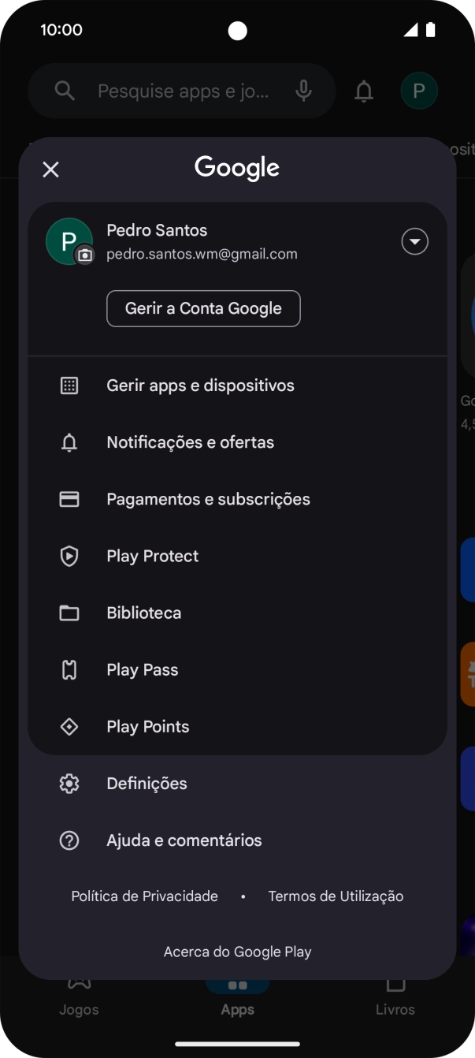This screenshot has height=1058, width=475.
Task: Open Política de Privacidade link
Action: tap(144, 896)
